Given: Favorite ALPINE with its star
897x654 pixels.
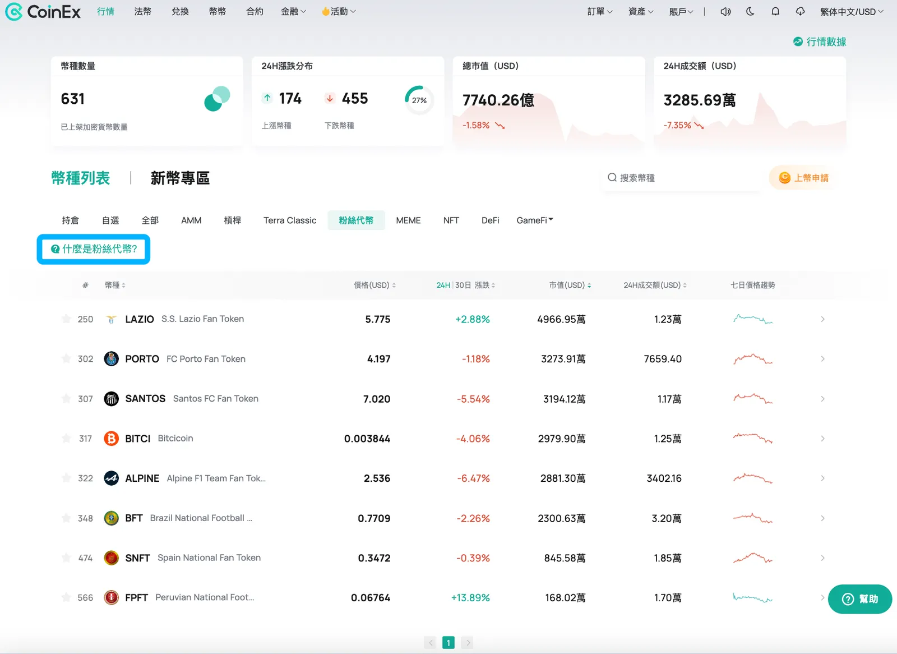Looking at the screenshot, I should coord(66,478).
